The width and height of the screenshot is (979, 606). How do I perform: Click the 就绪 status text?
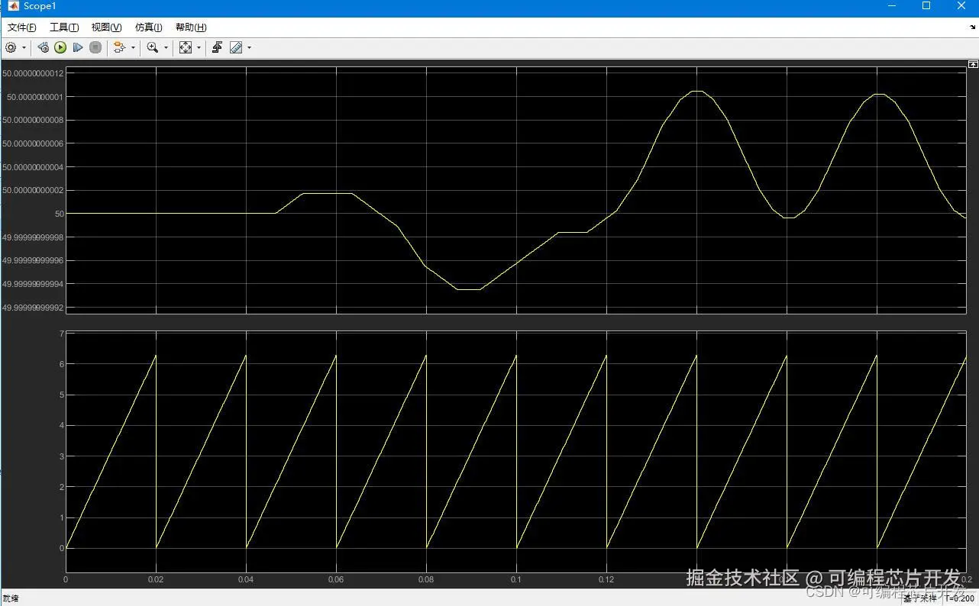10,598
